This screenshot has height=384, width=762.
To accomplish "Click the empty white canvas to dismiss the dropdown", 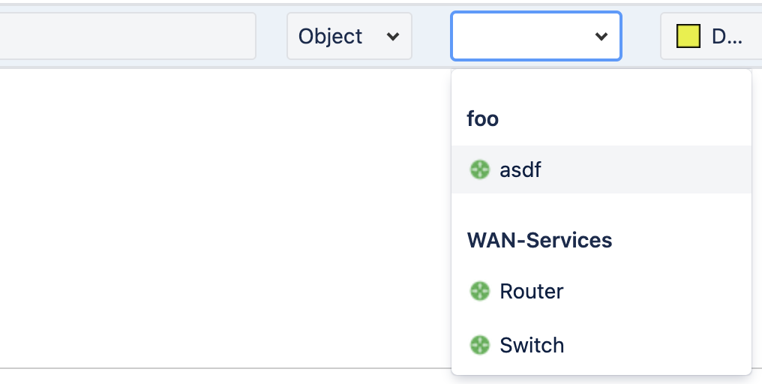I will (223, 219).
